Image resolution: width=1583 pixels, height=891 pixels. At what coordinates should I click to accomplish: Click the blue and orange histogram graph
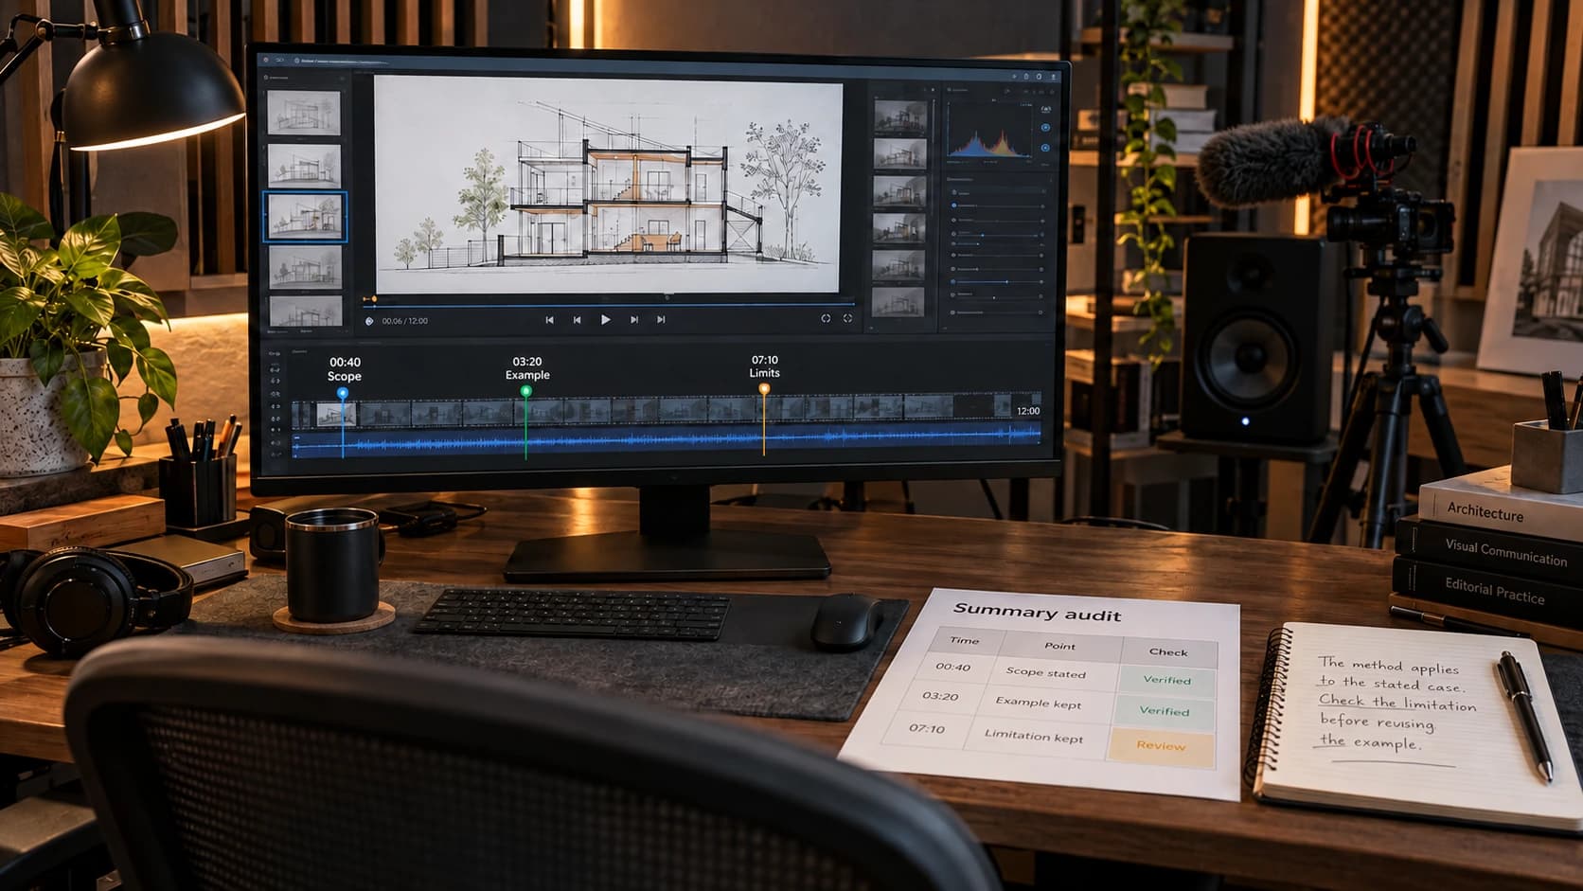[990, 130]
